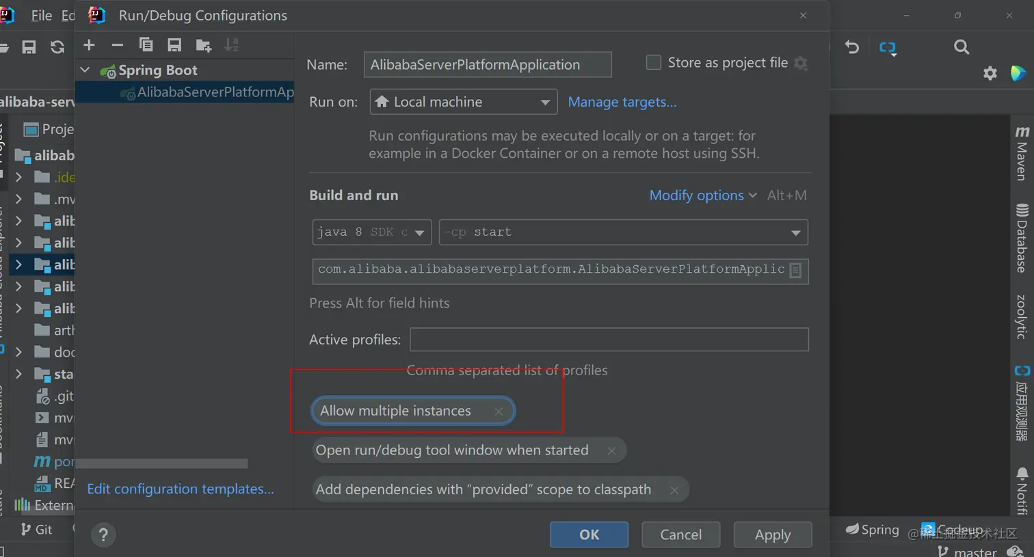This screenshot has width=1034, height=557.
Task: Click the Apply button
Action: pyautogui.click(x=773, y=534)
